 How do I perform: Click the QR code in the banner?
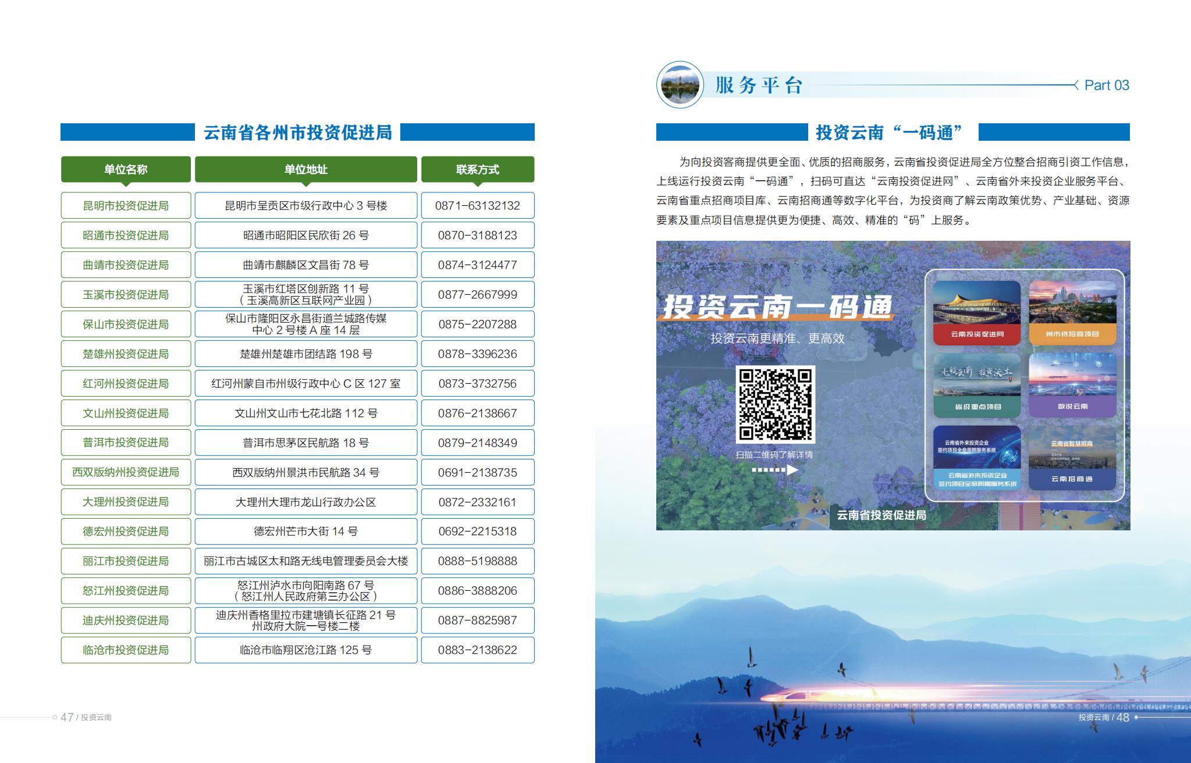click(x=776, y=404)
